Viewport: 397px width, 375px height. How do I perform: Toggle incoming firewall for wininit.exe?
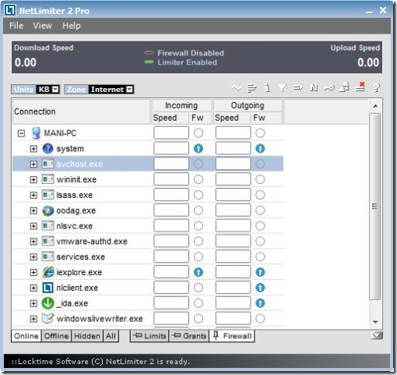tap(198, 179)
